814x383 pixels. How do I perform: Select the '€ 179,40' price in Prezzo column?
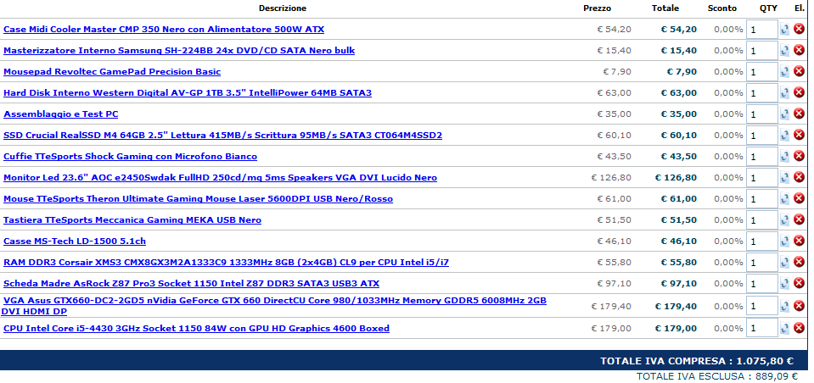pyautogui.click(x=611, y=306)
